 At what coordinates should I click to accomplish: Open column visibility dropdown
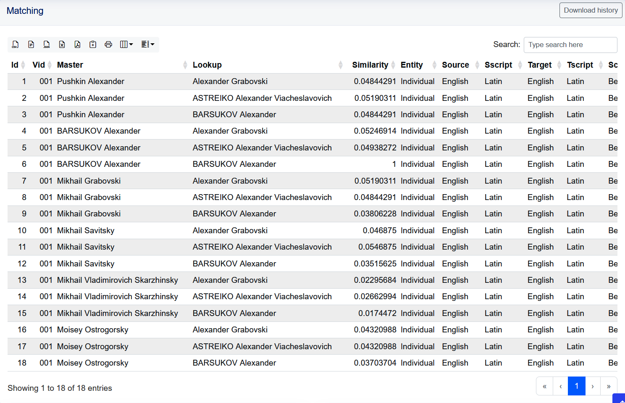(126, 45)
